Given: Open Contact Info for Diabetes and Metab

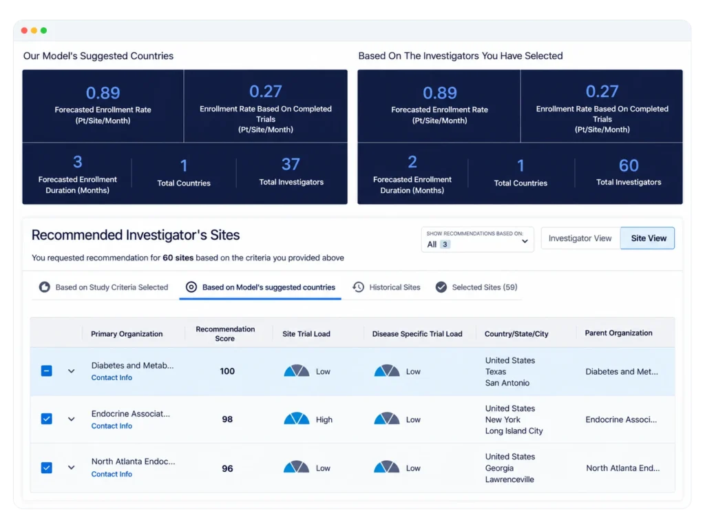Looking at the screenshot, I should point(112,377).
